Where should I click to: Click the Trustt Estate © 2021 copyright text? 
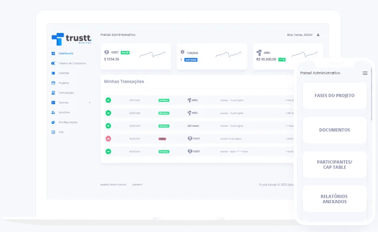(x=276, y=185)
